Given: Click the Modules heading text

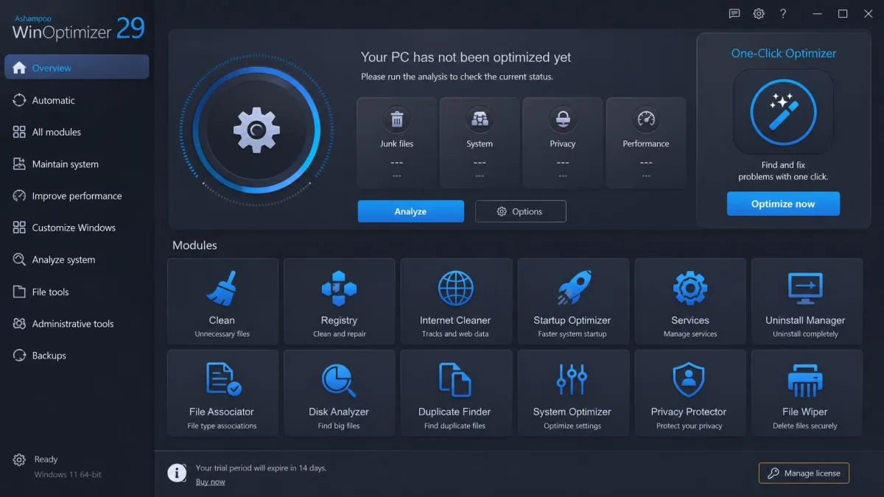Looking at the screenshot, I should tap(194, 245).
